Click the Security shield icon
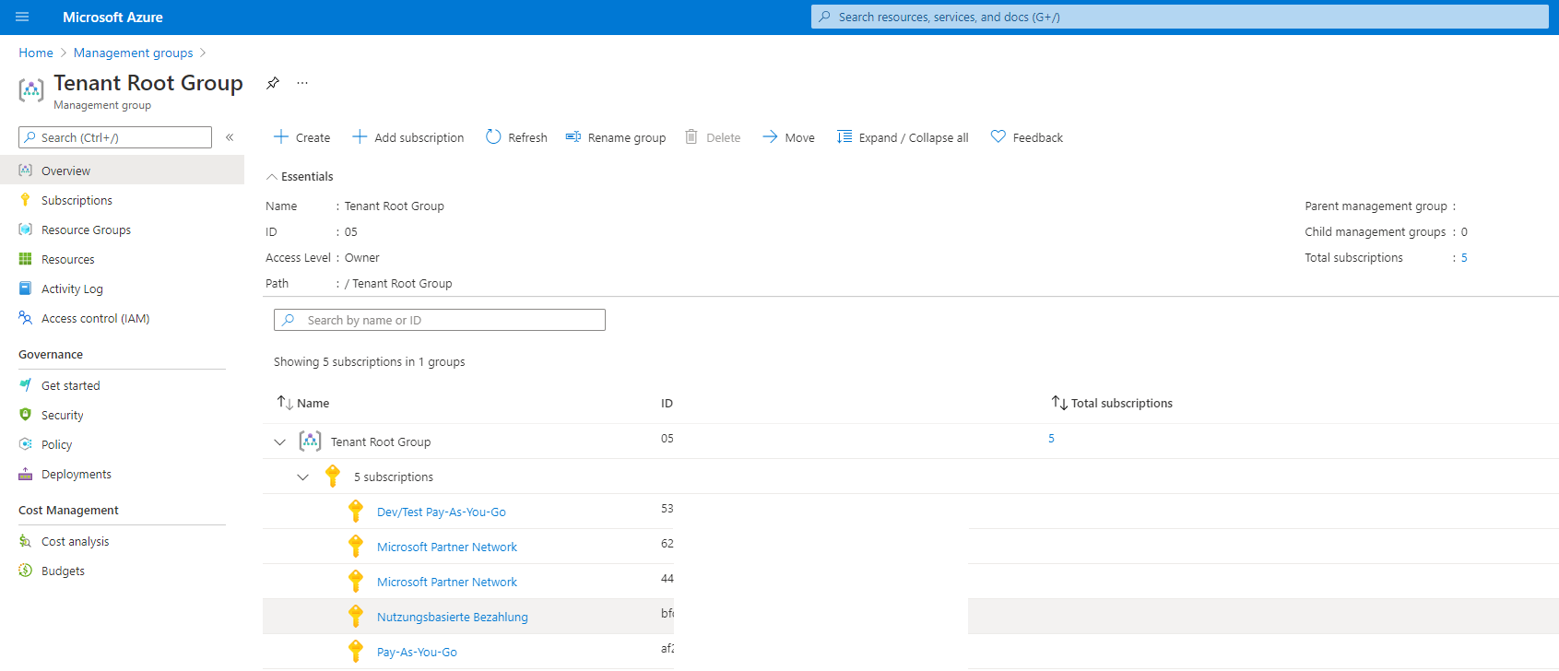This screenshot has height=671, width=1559. (26, 415)
